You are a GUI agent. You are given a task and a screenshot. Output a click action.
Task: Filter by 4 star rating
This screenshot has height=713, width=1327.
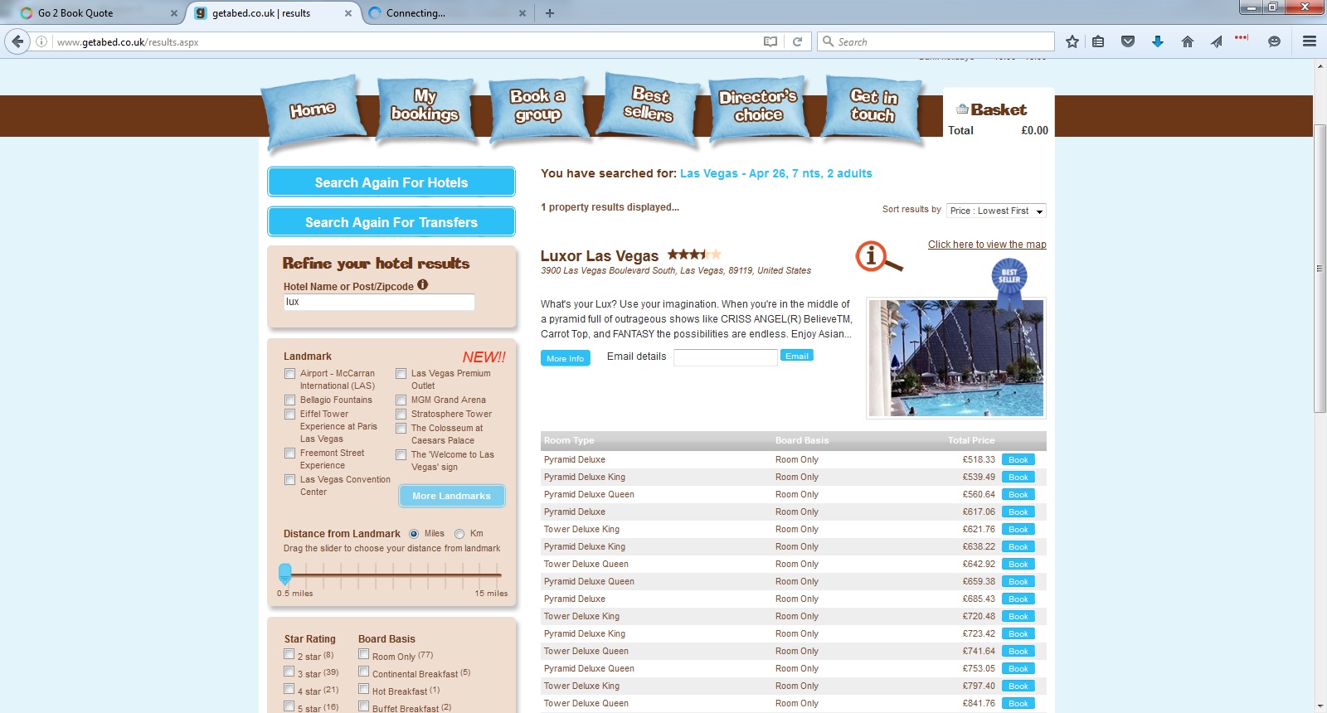(x=289, y=690)
